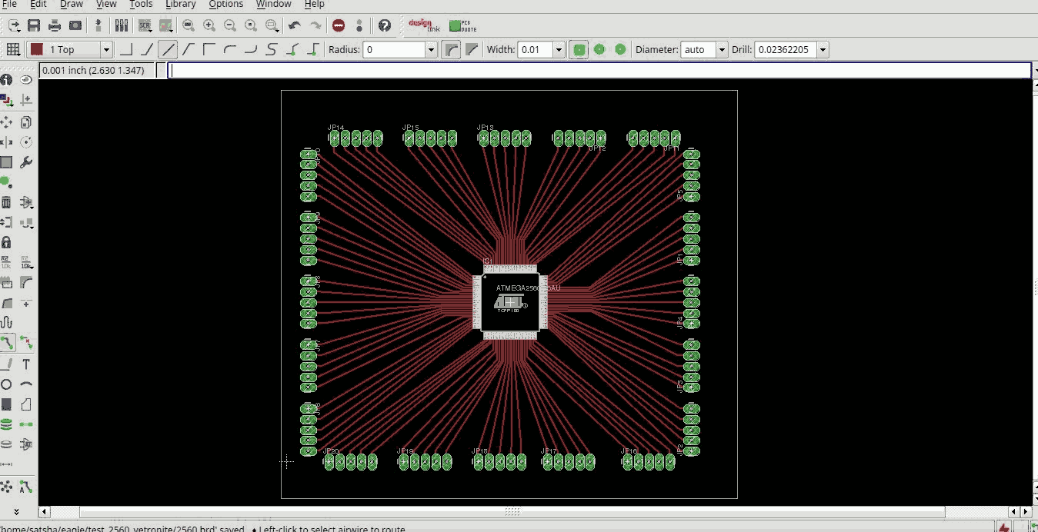Select the S-curve wire bend style
The width and height of the screenshot is (1038, 532).
pos(272,50)
